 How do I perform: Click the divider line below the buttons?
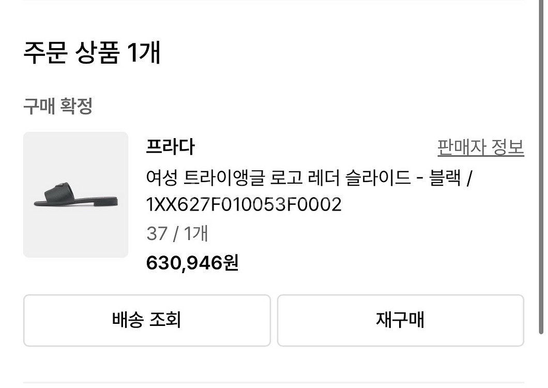(273, 383)
